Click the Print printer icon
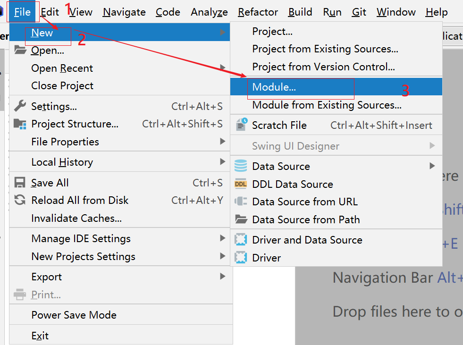Screen dimensions: 463x345 [x=20, y=295]
